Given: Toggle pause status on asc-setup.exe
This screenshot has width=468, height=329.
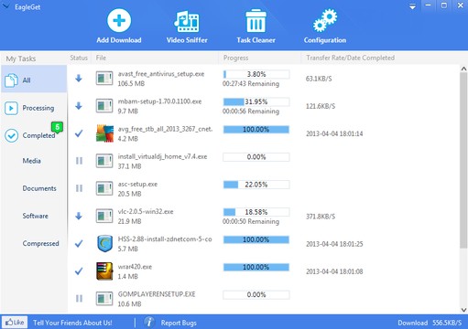Looking at the screenshot, I should tap(79, 188).
